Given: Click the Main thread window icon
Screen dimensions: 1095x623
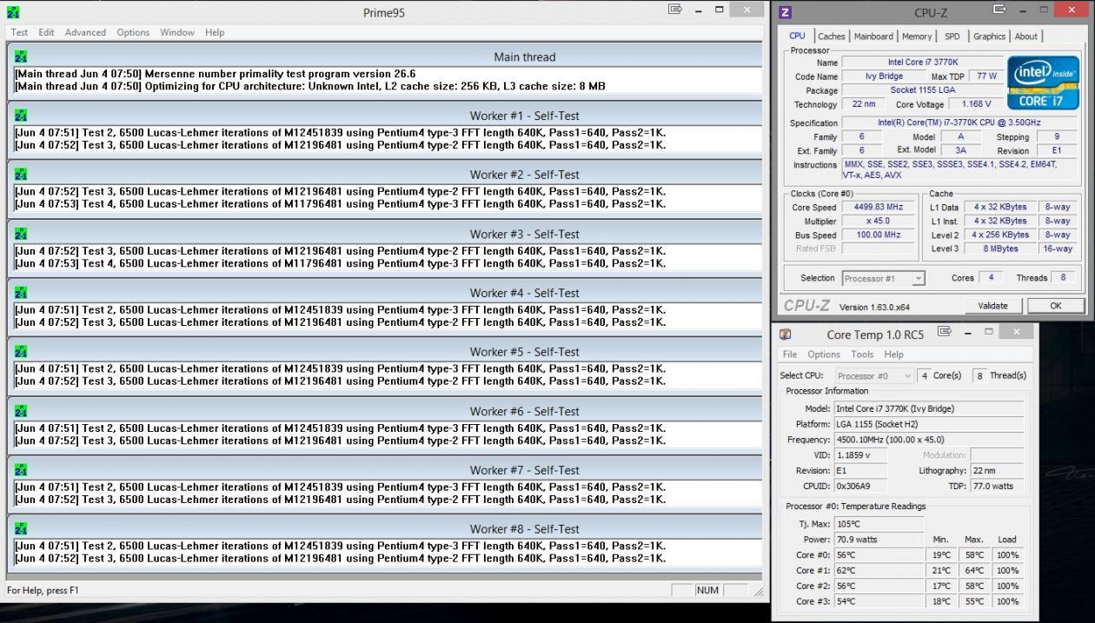Looking at the screenshot, I should tap(21, 56).
